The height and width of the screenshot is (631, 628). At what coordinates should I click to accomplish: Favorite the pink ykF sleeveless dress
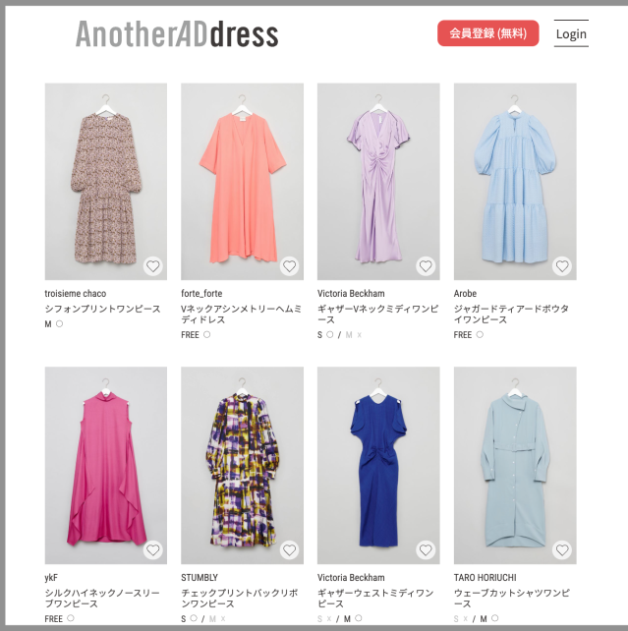(x=153, y=550)
